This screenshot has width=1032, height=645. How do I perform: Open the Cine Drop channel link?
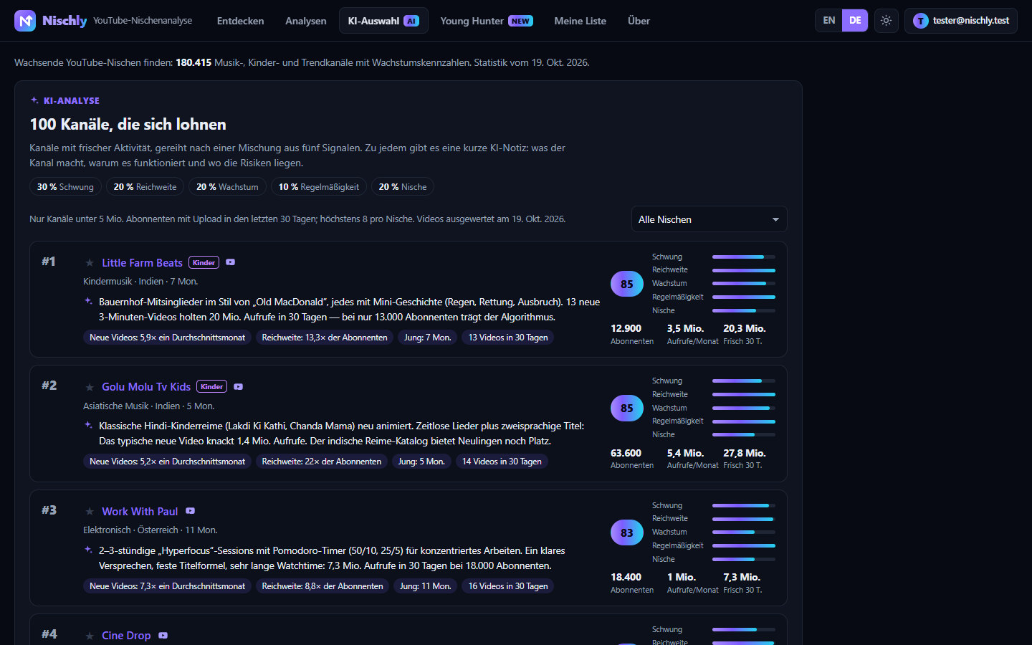tap(126, 636)
